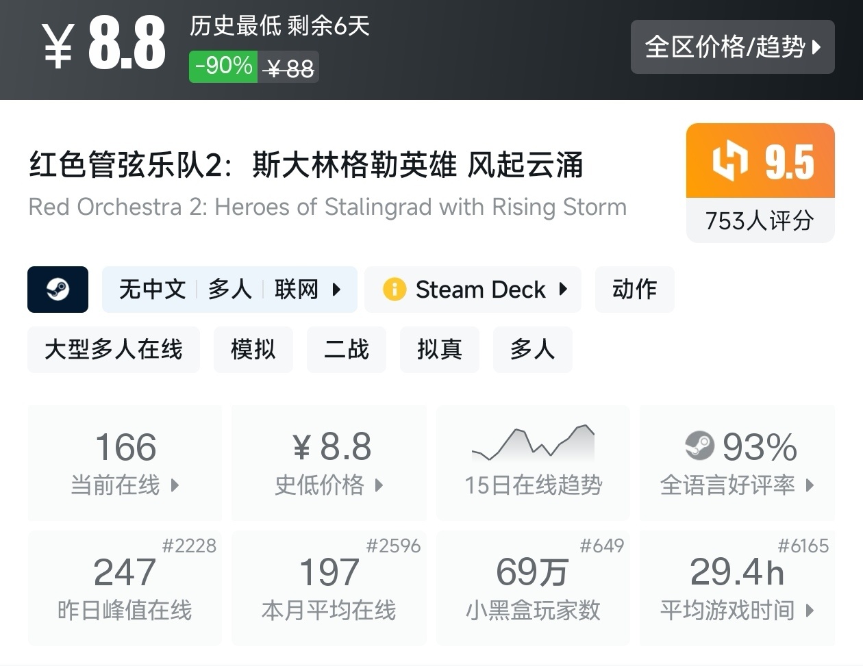Open the 15-day online trend chart
This screenshot has width=863, height=666.
click(x=533, y=462)
